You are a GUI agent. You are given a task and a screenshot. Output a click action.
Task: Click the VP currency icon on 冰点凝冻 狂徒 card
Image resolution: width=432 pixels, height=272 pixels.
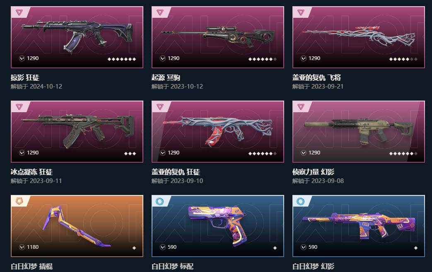(x=22, y=153)
